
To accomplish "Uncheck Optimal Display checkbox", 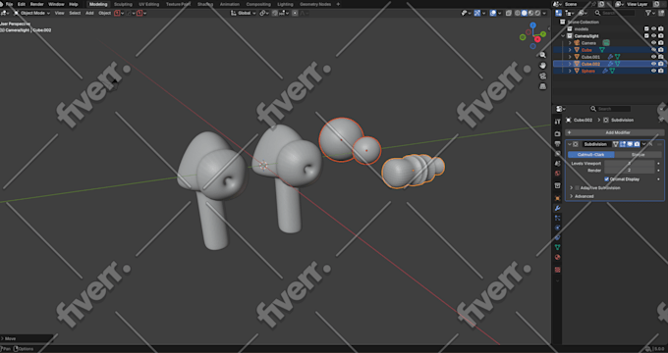I will click(607, 179).
